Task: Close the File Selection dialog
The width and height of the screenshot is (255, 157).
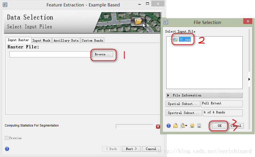Action: tap(248, 21)
